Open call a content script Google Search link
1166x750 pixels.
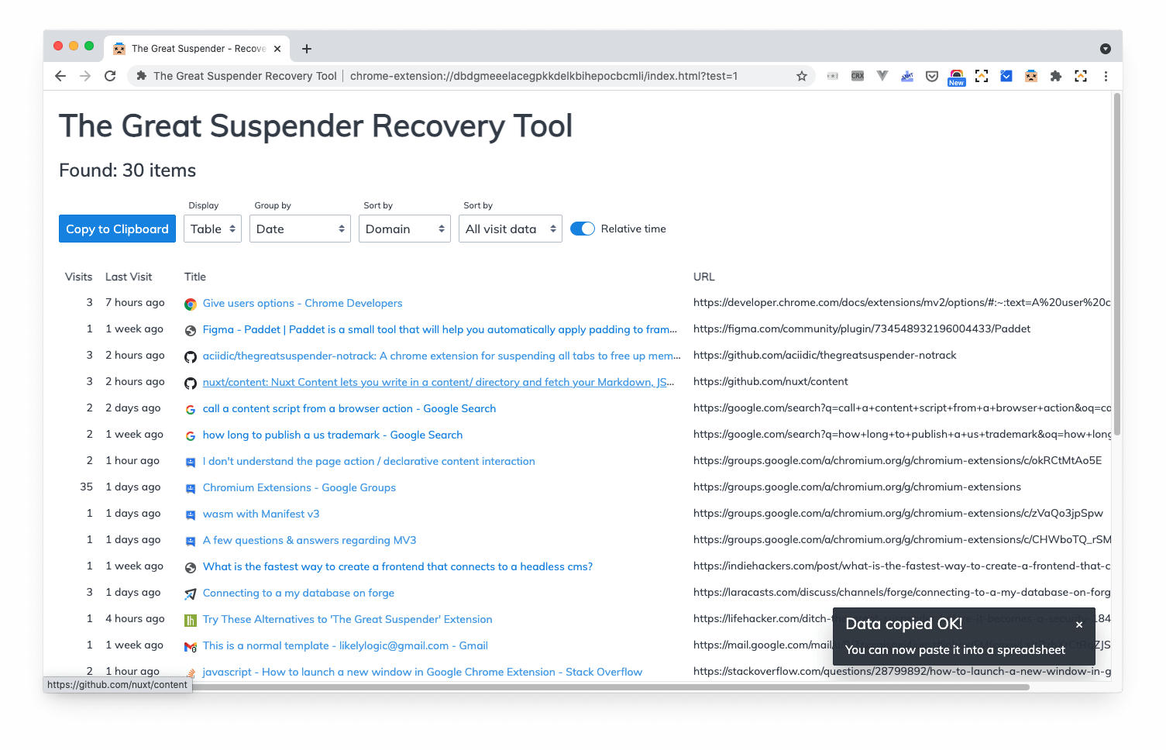(x=349, y=408)
